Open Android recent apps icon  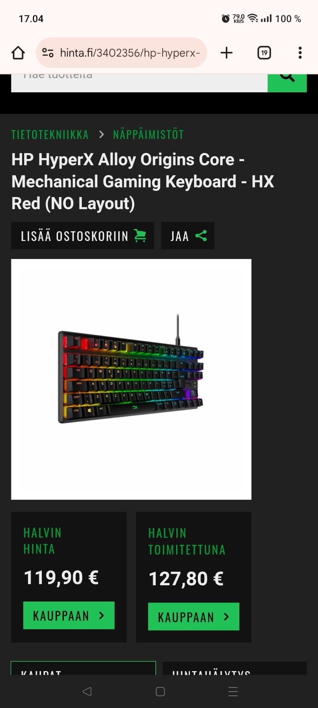point(233,691)
